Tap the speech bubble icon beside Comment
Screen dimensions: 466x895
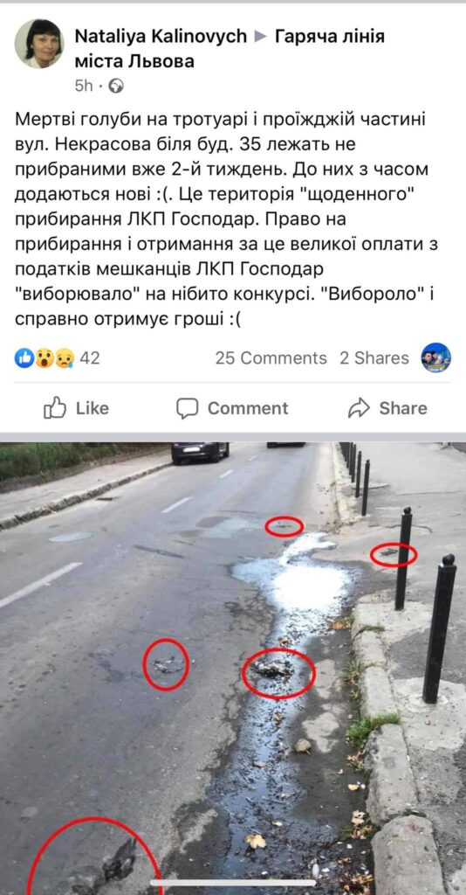click(187, 408)
